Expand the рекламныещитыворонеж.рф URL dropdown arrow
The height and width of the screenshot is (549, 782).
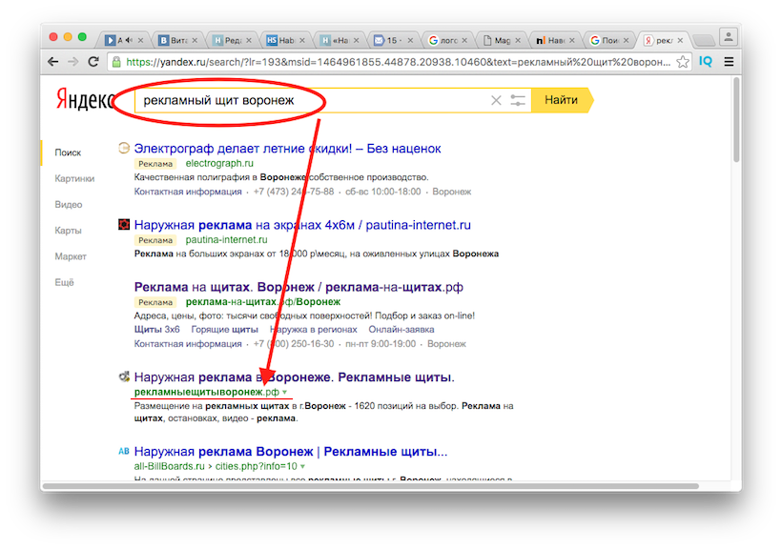pyautogui.click(x=285, y=392)
